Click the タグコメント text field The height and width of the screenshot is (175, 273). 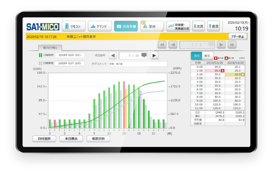click(x=138, y=64)
